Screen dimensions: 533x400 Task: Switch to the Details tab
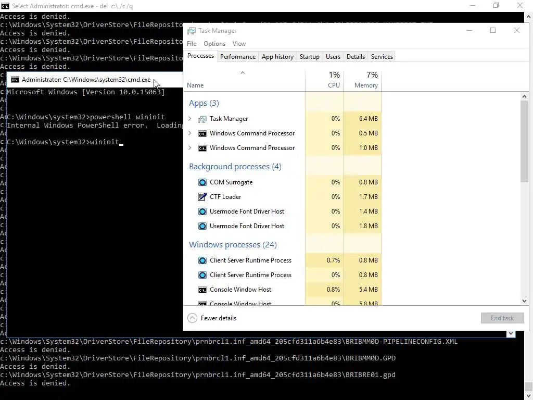point(356,57)
